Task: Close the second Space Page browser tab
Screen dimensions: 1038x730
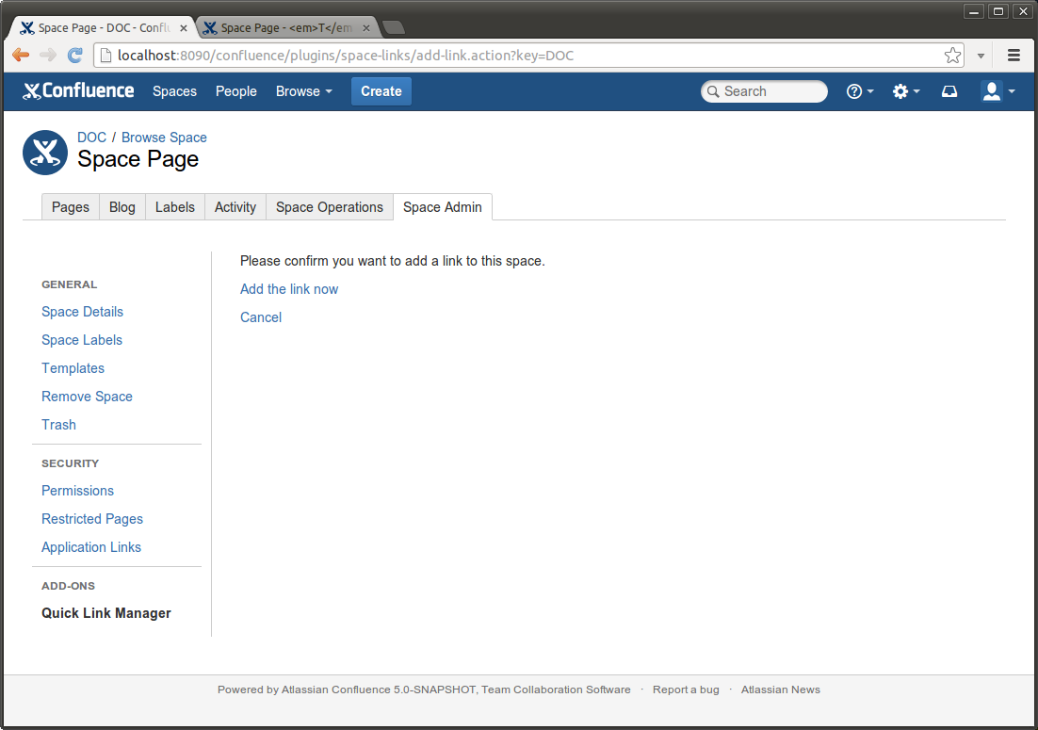Action: (366, 28)
